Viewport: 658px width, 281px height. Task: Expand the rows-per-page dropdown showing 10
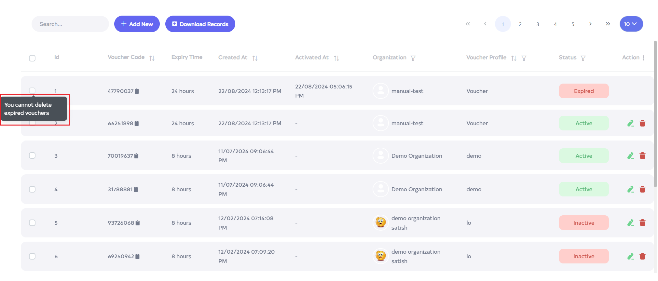click(631, 24)
